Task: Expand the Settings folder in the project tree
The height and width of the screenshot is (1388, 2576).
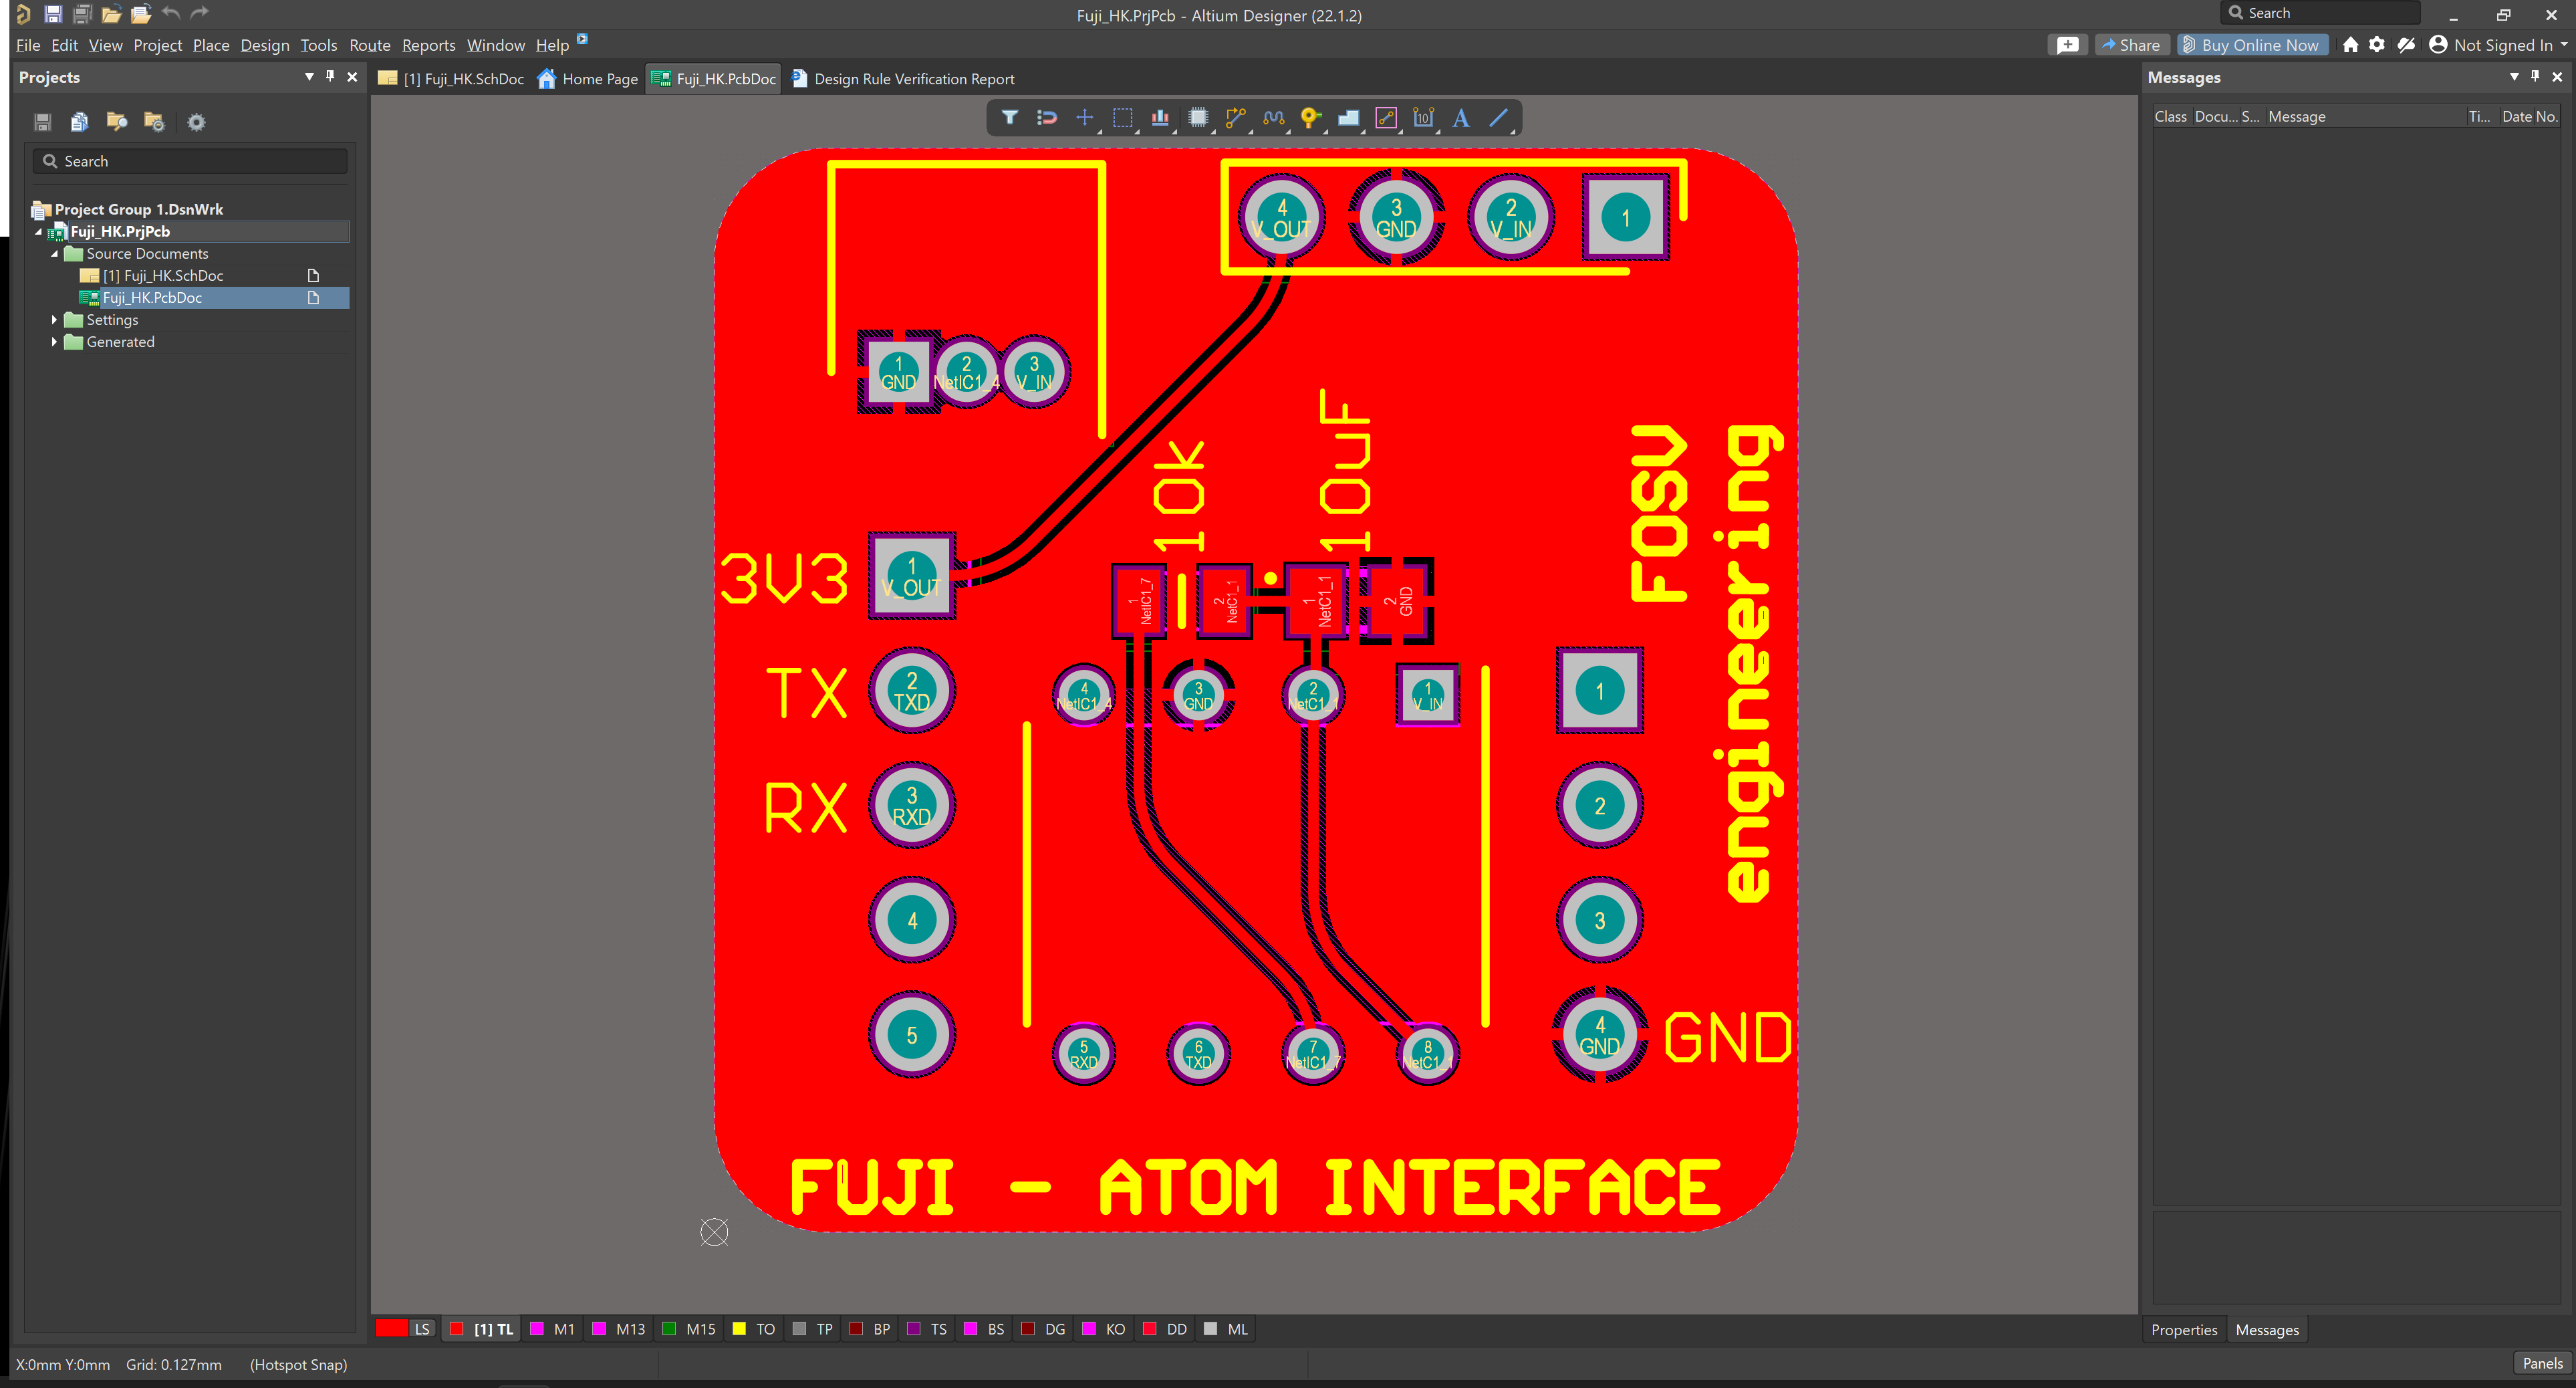Action: [55, 319]
